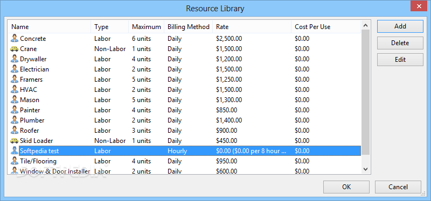The height and width of the screenshot is (201, 431).
Task: Add a new resource
Action: (x=400, y=26)
